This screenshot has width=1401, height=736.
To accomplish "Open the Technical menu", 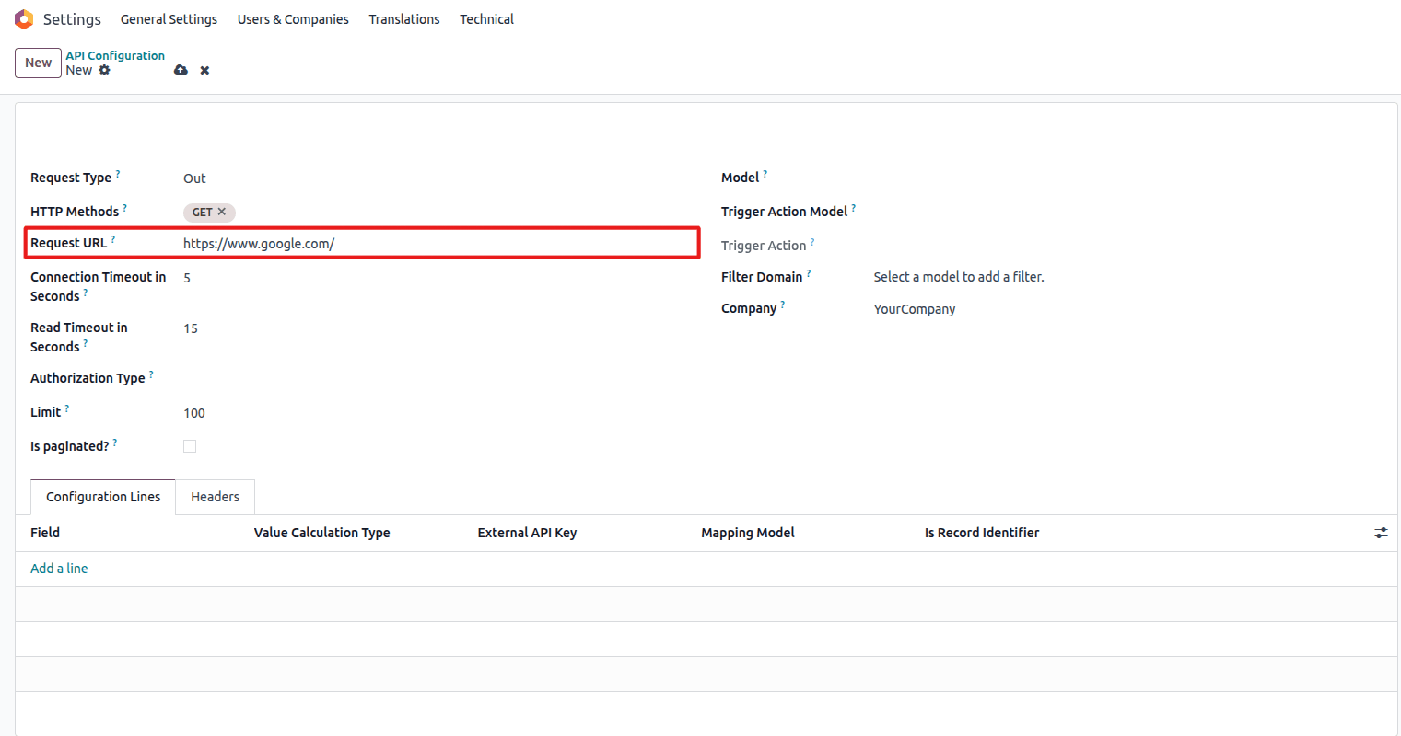I will 486,19.
